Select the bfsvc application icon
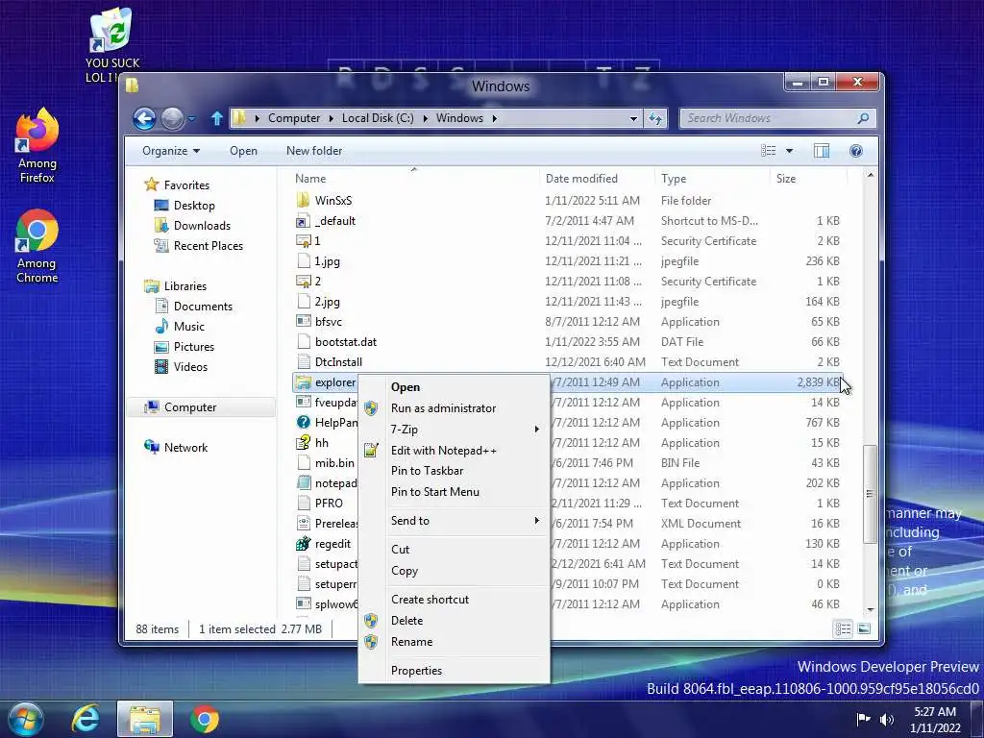This screenshot has height=738, width=984. 303,321
